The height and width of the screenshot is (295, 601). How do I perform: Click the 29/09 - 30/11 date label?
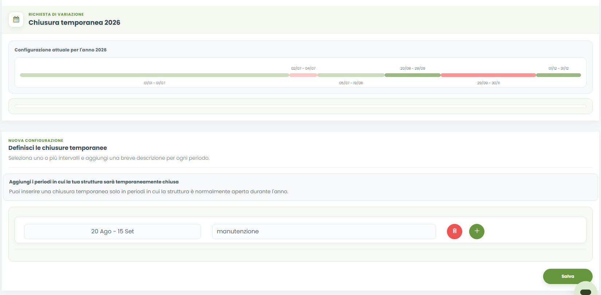(x=488, y=83)
